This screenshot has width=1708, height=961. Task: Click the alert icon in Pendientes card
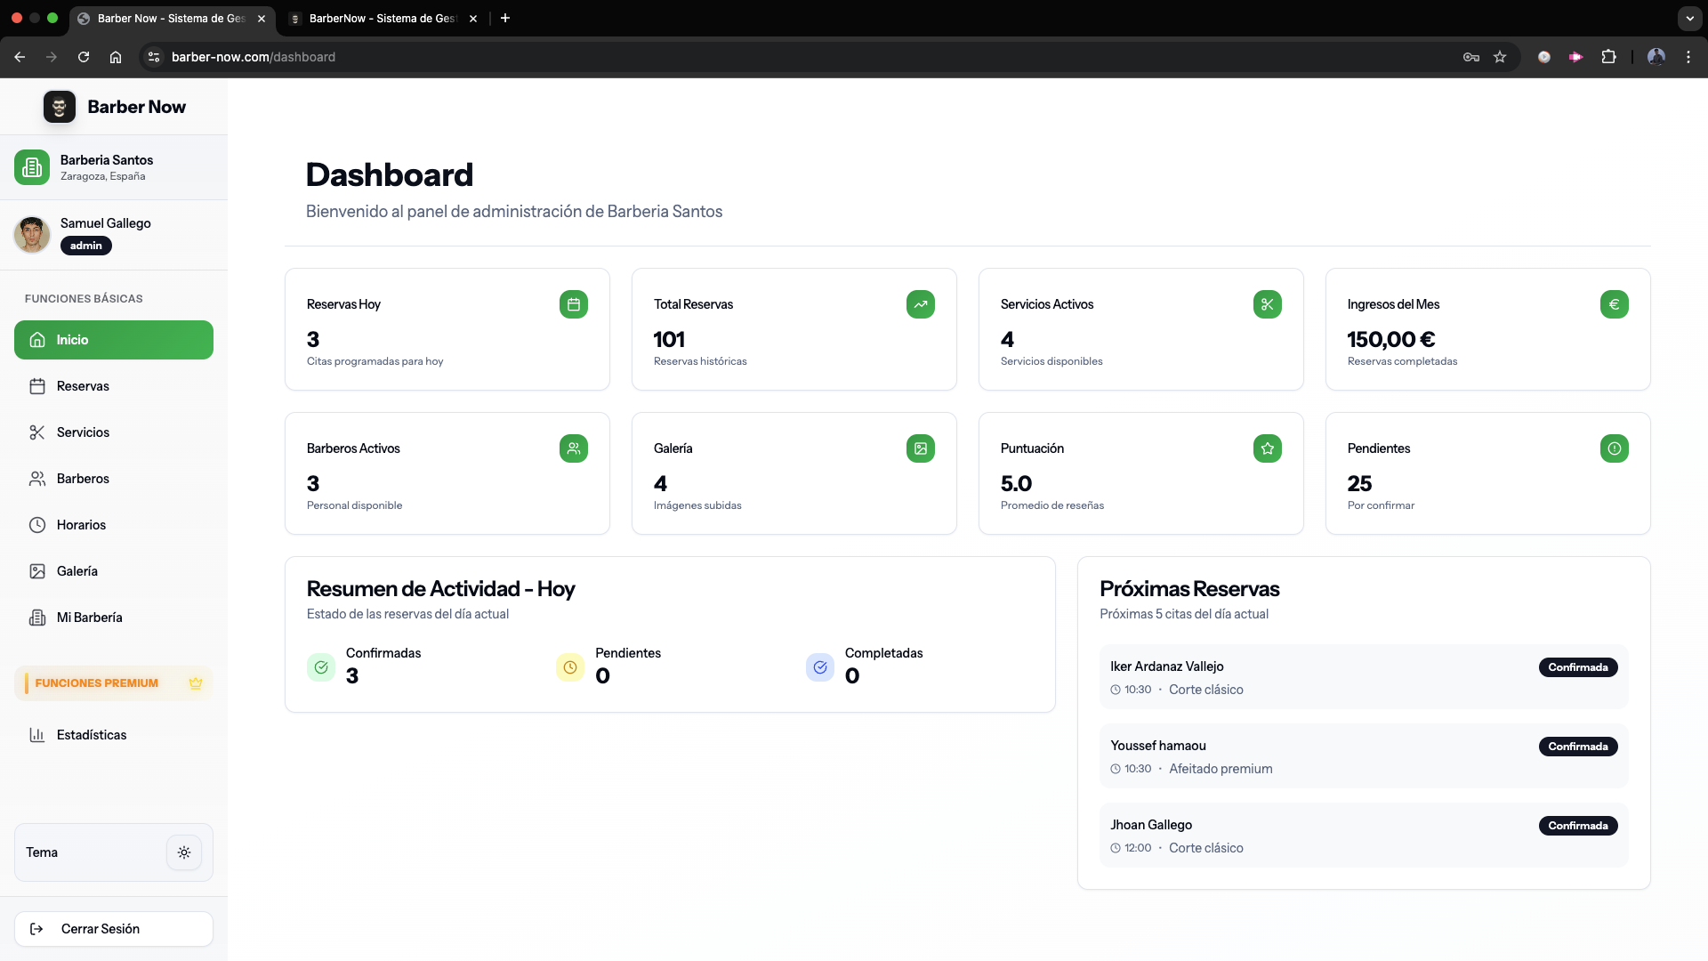(x=1614, y=448)
